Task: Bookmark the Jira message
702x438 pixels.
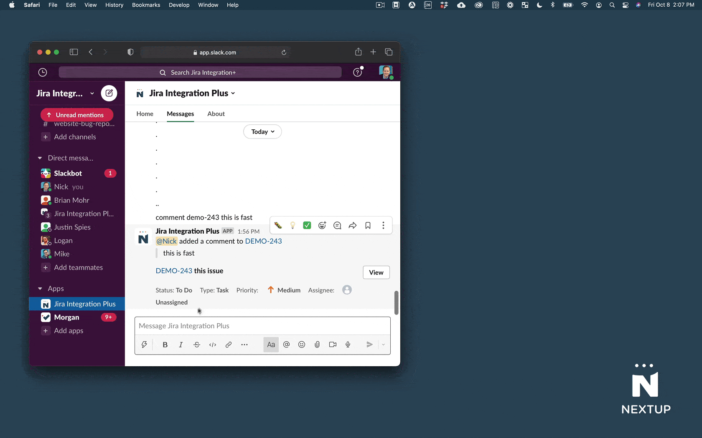Action: [x=368, y=225]
